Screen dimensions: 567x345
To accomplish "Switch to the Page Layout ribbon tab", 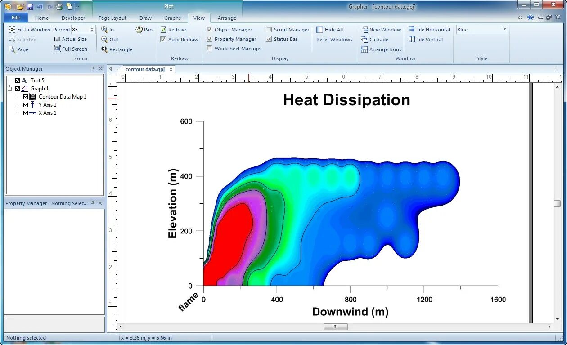I will point(112,18).
